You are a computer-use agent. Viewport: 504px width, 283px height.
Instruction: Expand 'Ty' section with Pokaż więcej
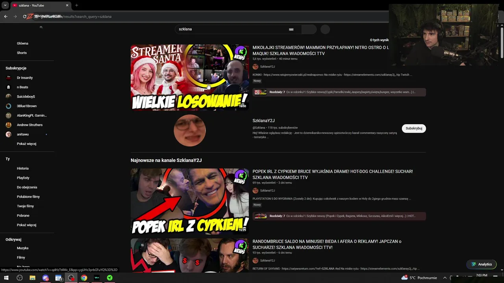coord(26,225)
